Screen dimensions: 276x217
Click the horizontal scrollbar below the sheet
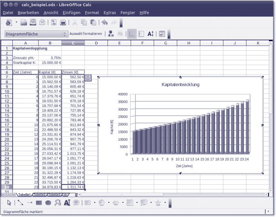click(x=174, y=195)
